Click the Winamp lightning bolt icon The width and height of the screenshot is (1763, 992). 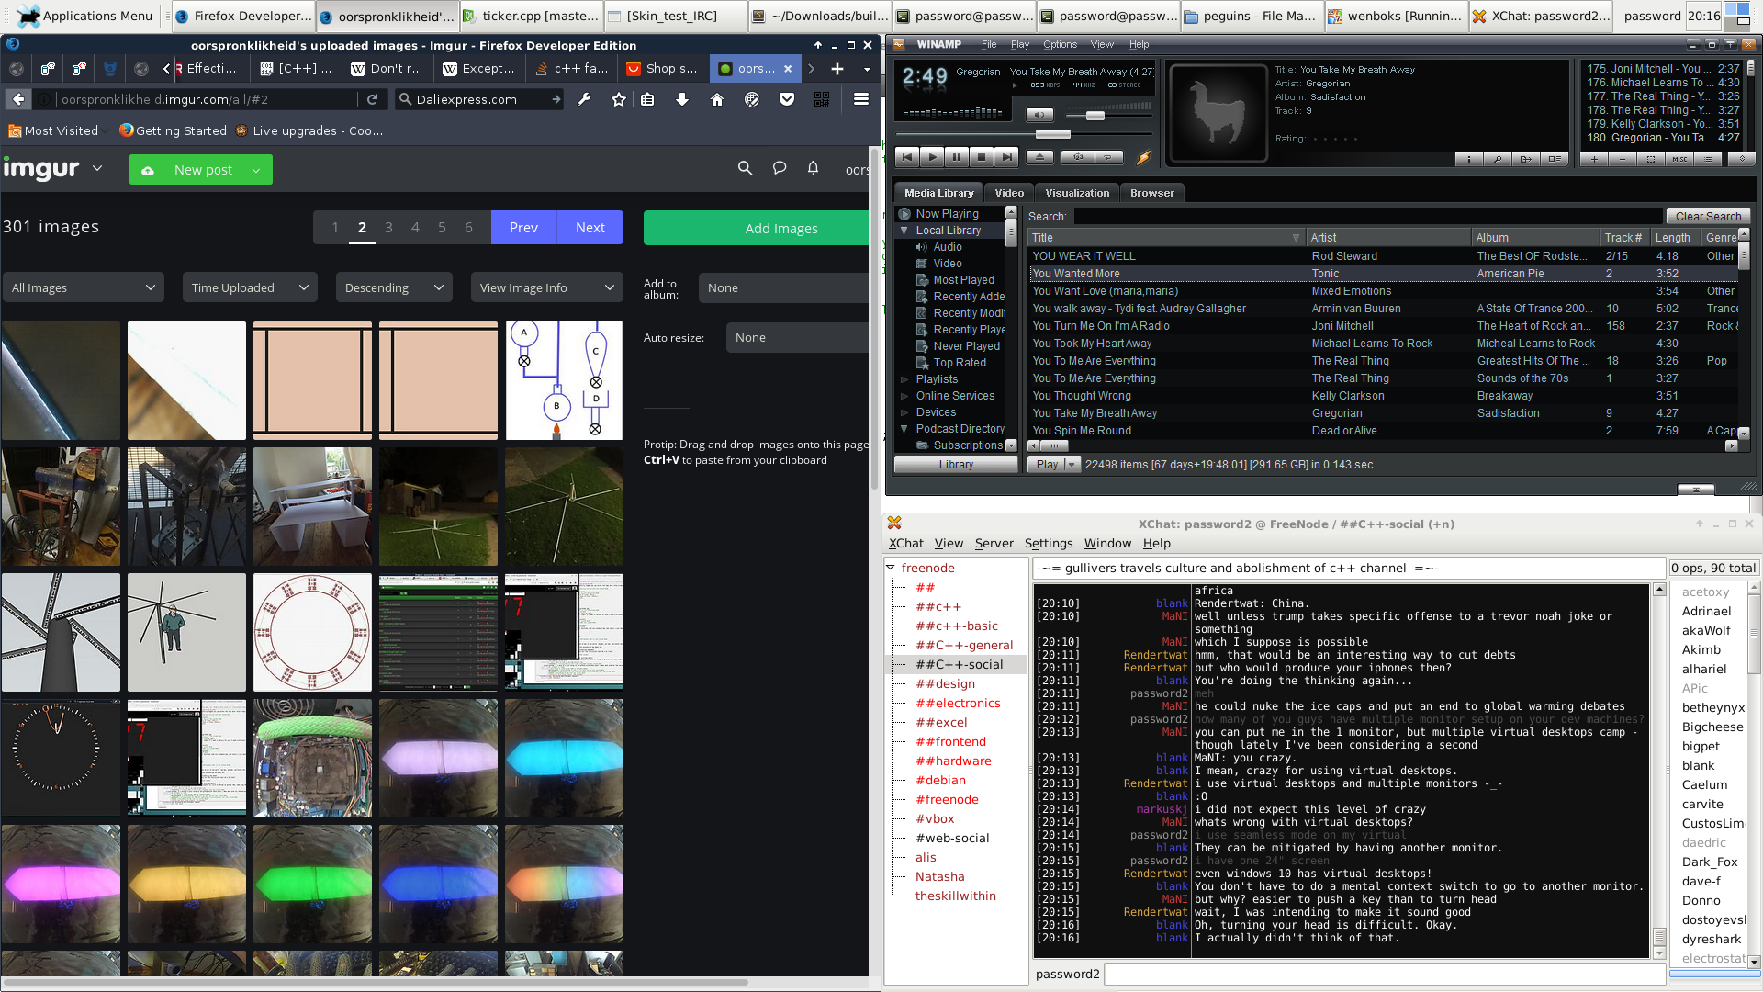tap(1143, 158)
